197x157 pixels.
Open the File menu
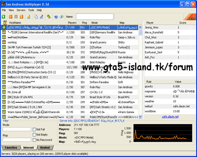pos(4,10)
